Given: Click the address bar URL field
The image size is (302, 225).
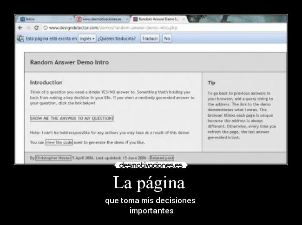Looking at the screenshot, I should tap(164, 28).
